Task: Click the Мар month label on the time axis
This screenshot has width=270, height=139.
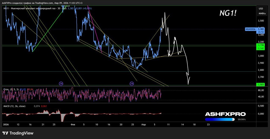Action: pos(143,124)
